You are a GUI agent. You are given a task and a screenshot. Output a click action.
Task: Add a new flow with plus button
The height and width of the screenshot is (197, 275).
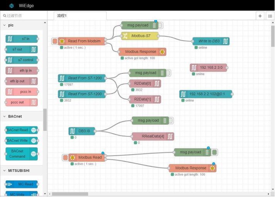point(260,16)
